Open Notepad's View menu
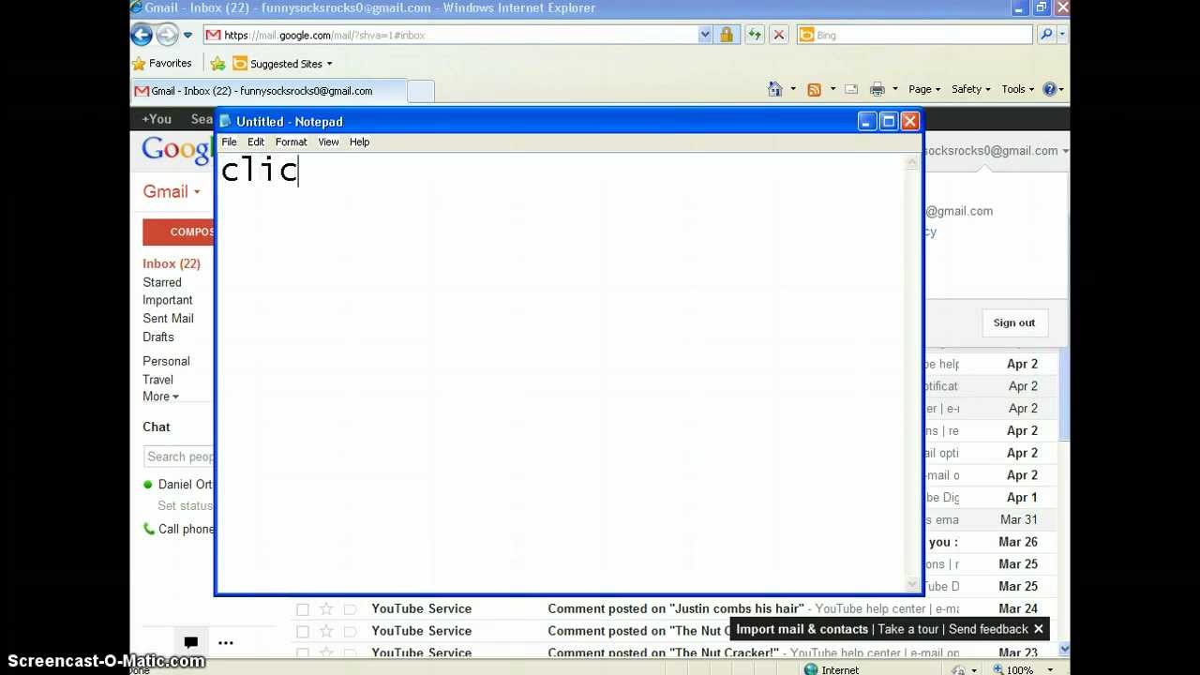The image size is (1200, 675). tap(328, 142)
